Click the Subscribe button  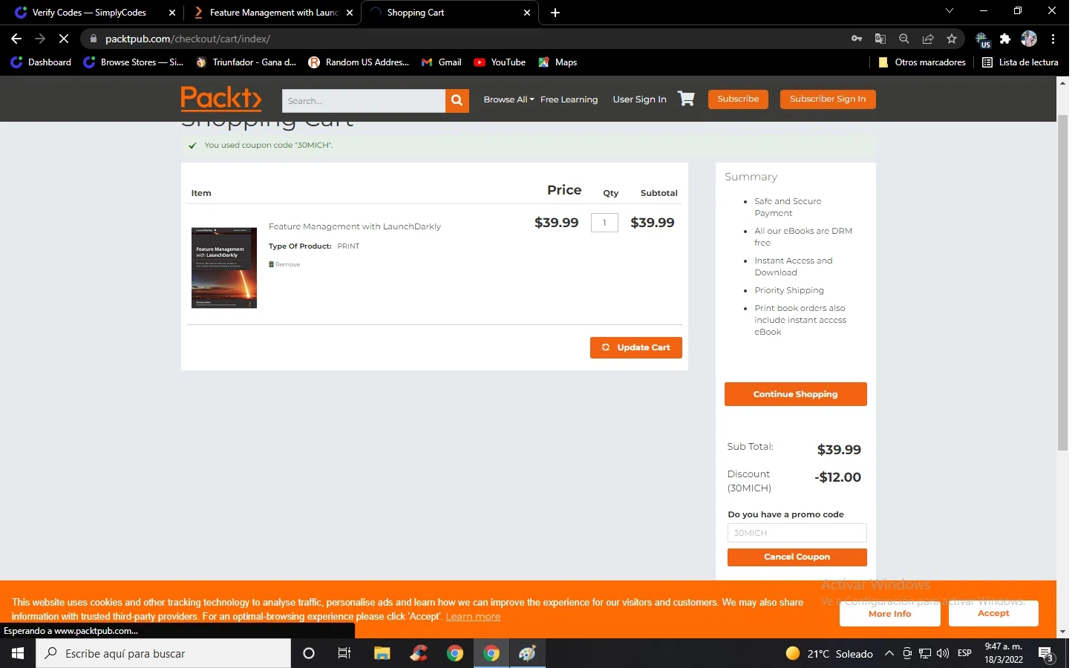pyautogui.click(x=738, y=99)
